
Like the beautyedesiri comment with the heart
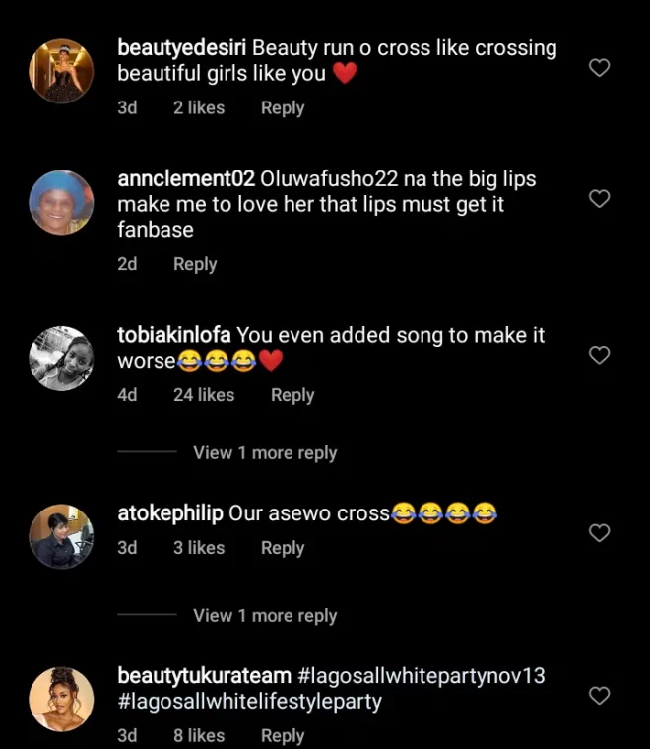click(599, 68)
